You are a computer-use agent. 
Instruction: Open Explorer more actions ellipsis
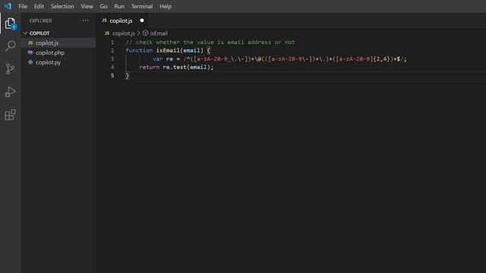[85, 20]
